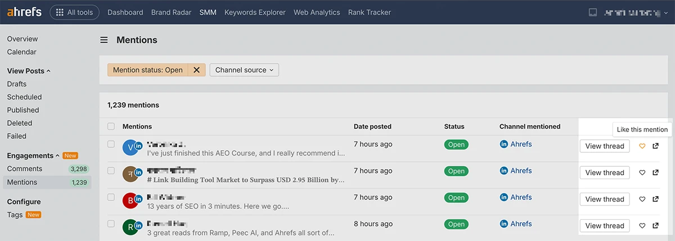Screen dimensions: 675x241
Task: Open 3 great reads mention externally
Action: 655,226
